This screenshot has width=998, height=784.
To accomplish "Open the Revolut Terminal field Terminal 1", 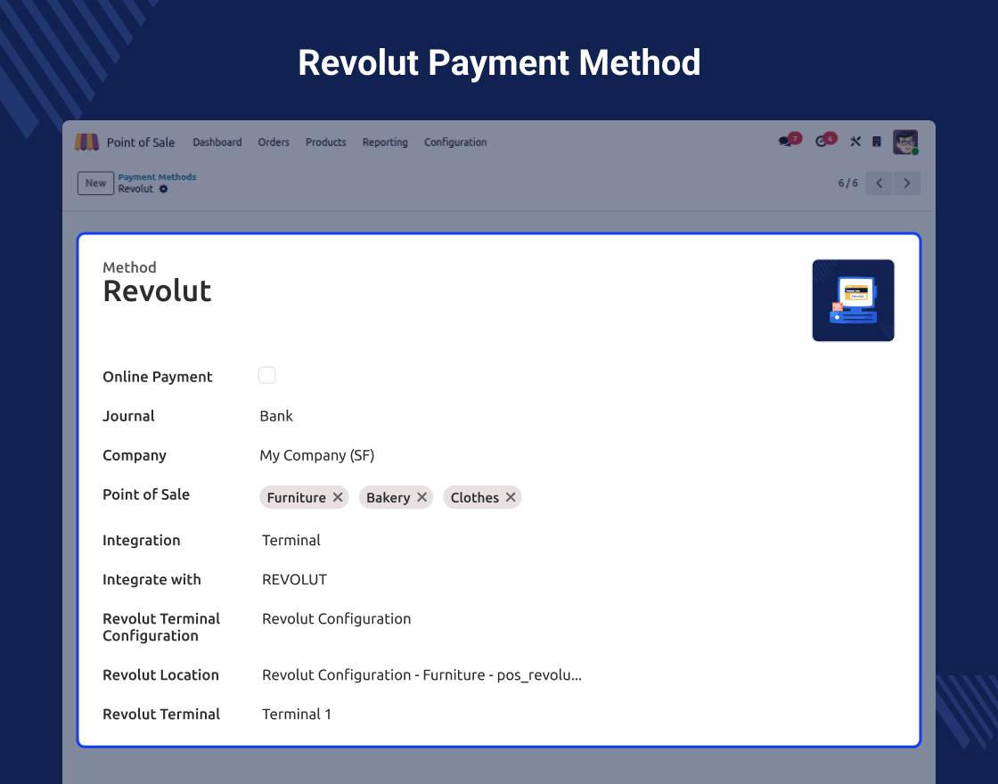I will pyautogui.click(x=297, y=714).
